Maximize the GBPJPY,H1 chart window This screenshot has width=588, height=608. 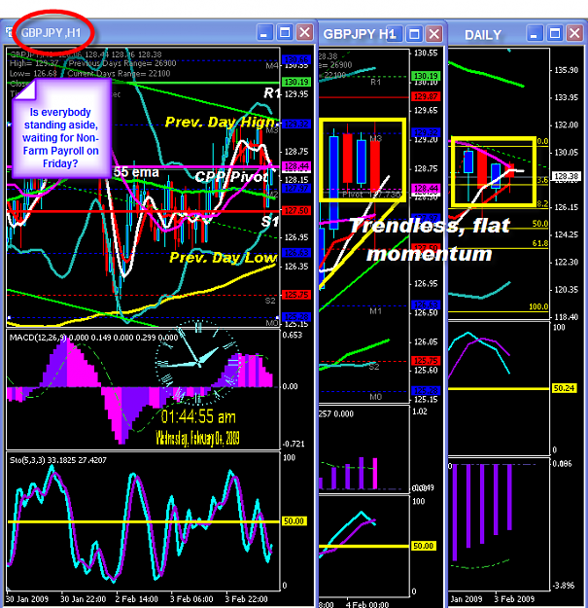285,33
